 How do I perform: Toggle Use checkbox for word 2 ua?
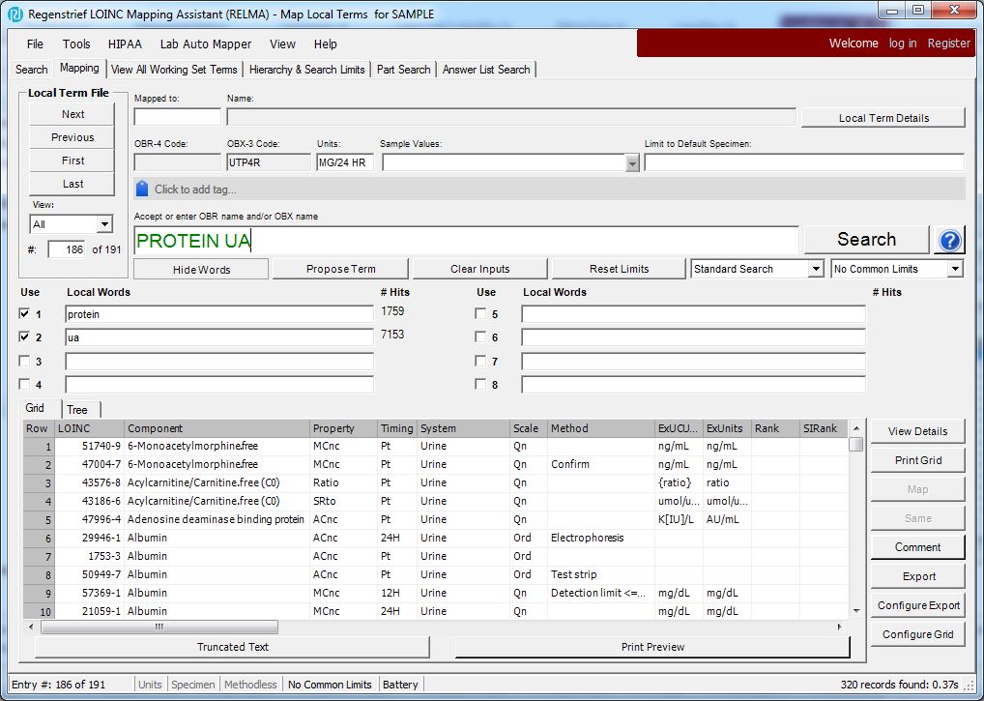point(24,337)
